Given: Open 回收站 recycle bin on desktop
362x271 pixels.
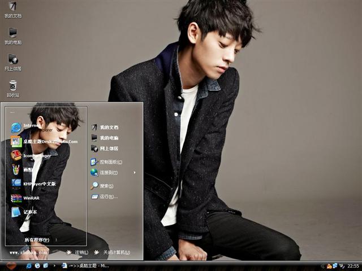Looking at the screenshot, I should 13,89.
